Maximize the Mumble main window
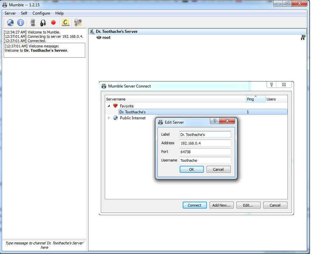This screenshot has width=311, height=254. [287, 4]
